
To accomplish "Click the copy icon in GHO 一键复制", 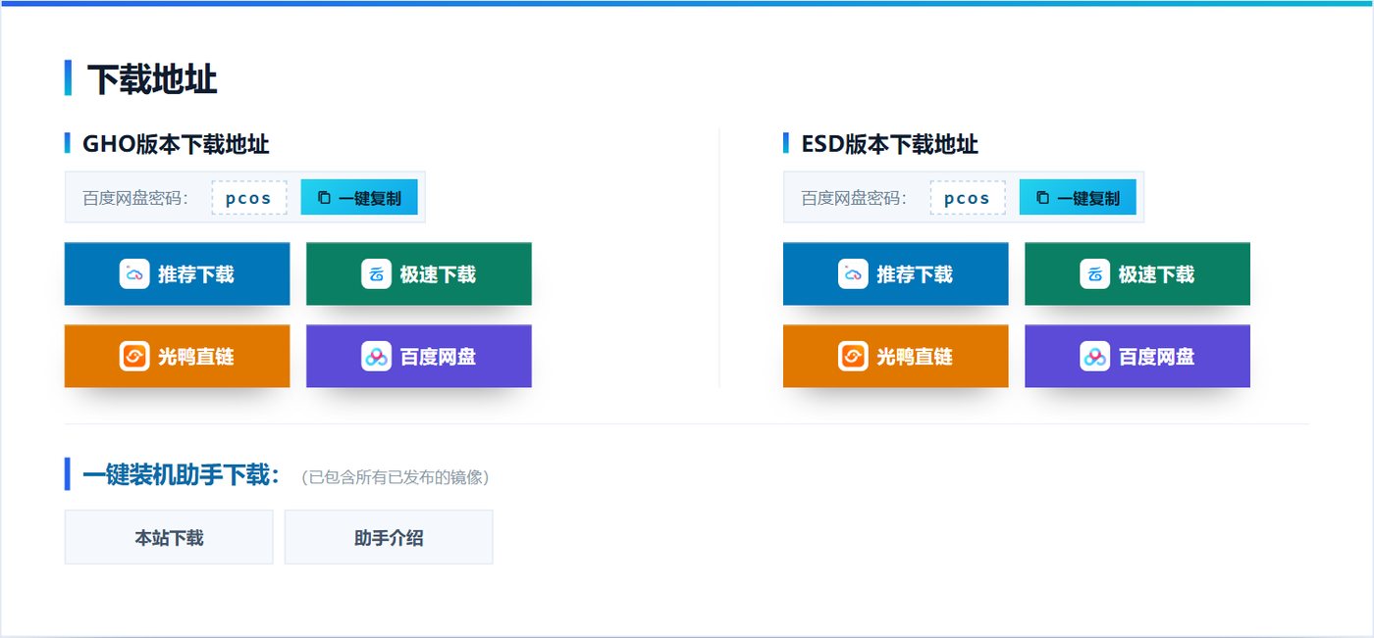I will coord(325,198).
